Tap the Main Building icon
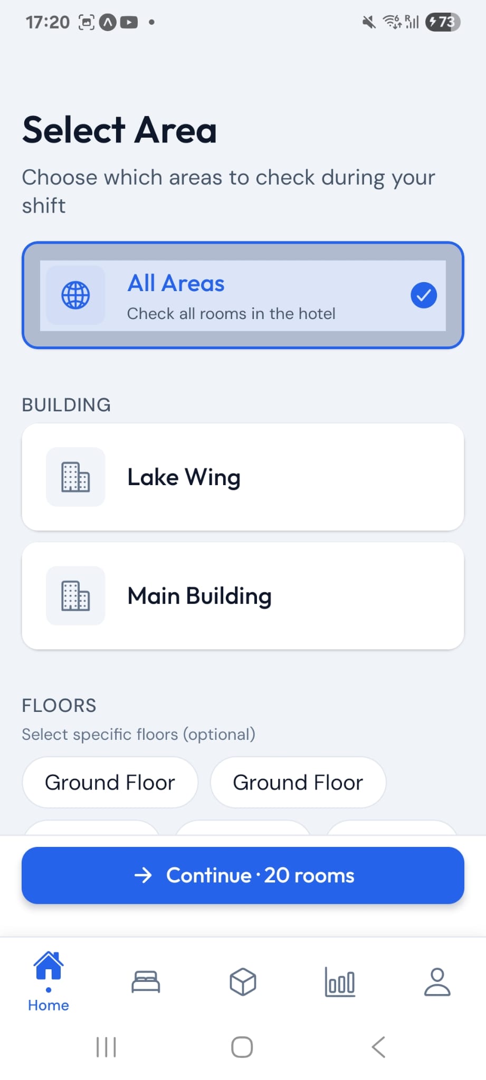This screenshot has width=486, height=1080. click(75, 595)
